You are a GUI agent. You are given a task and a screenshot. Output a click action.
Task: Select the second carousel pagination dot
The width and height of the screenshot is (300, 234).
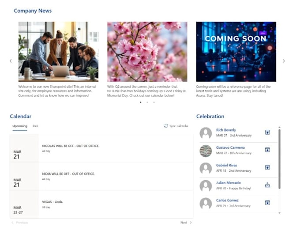147,102
